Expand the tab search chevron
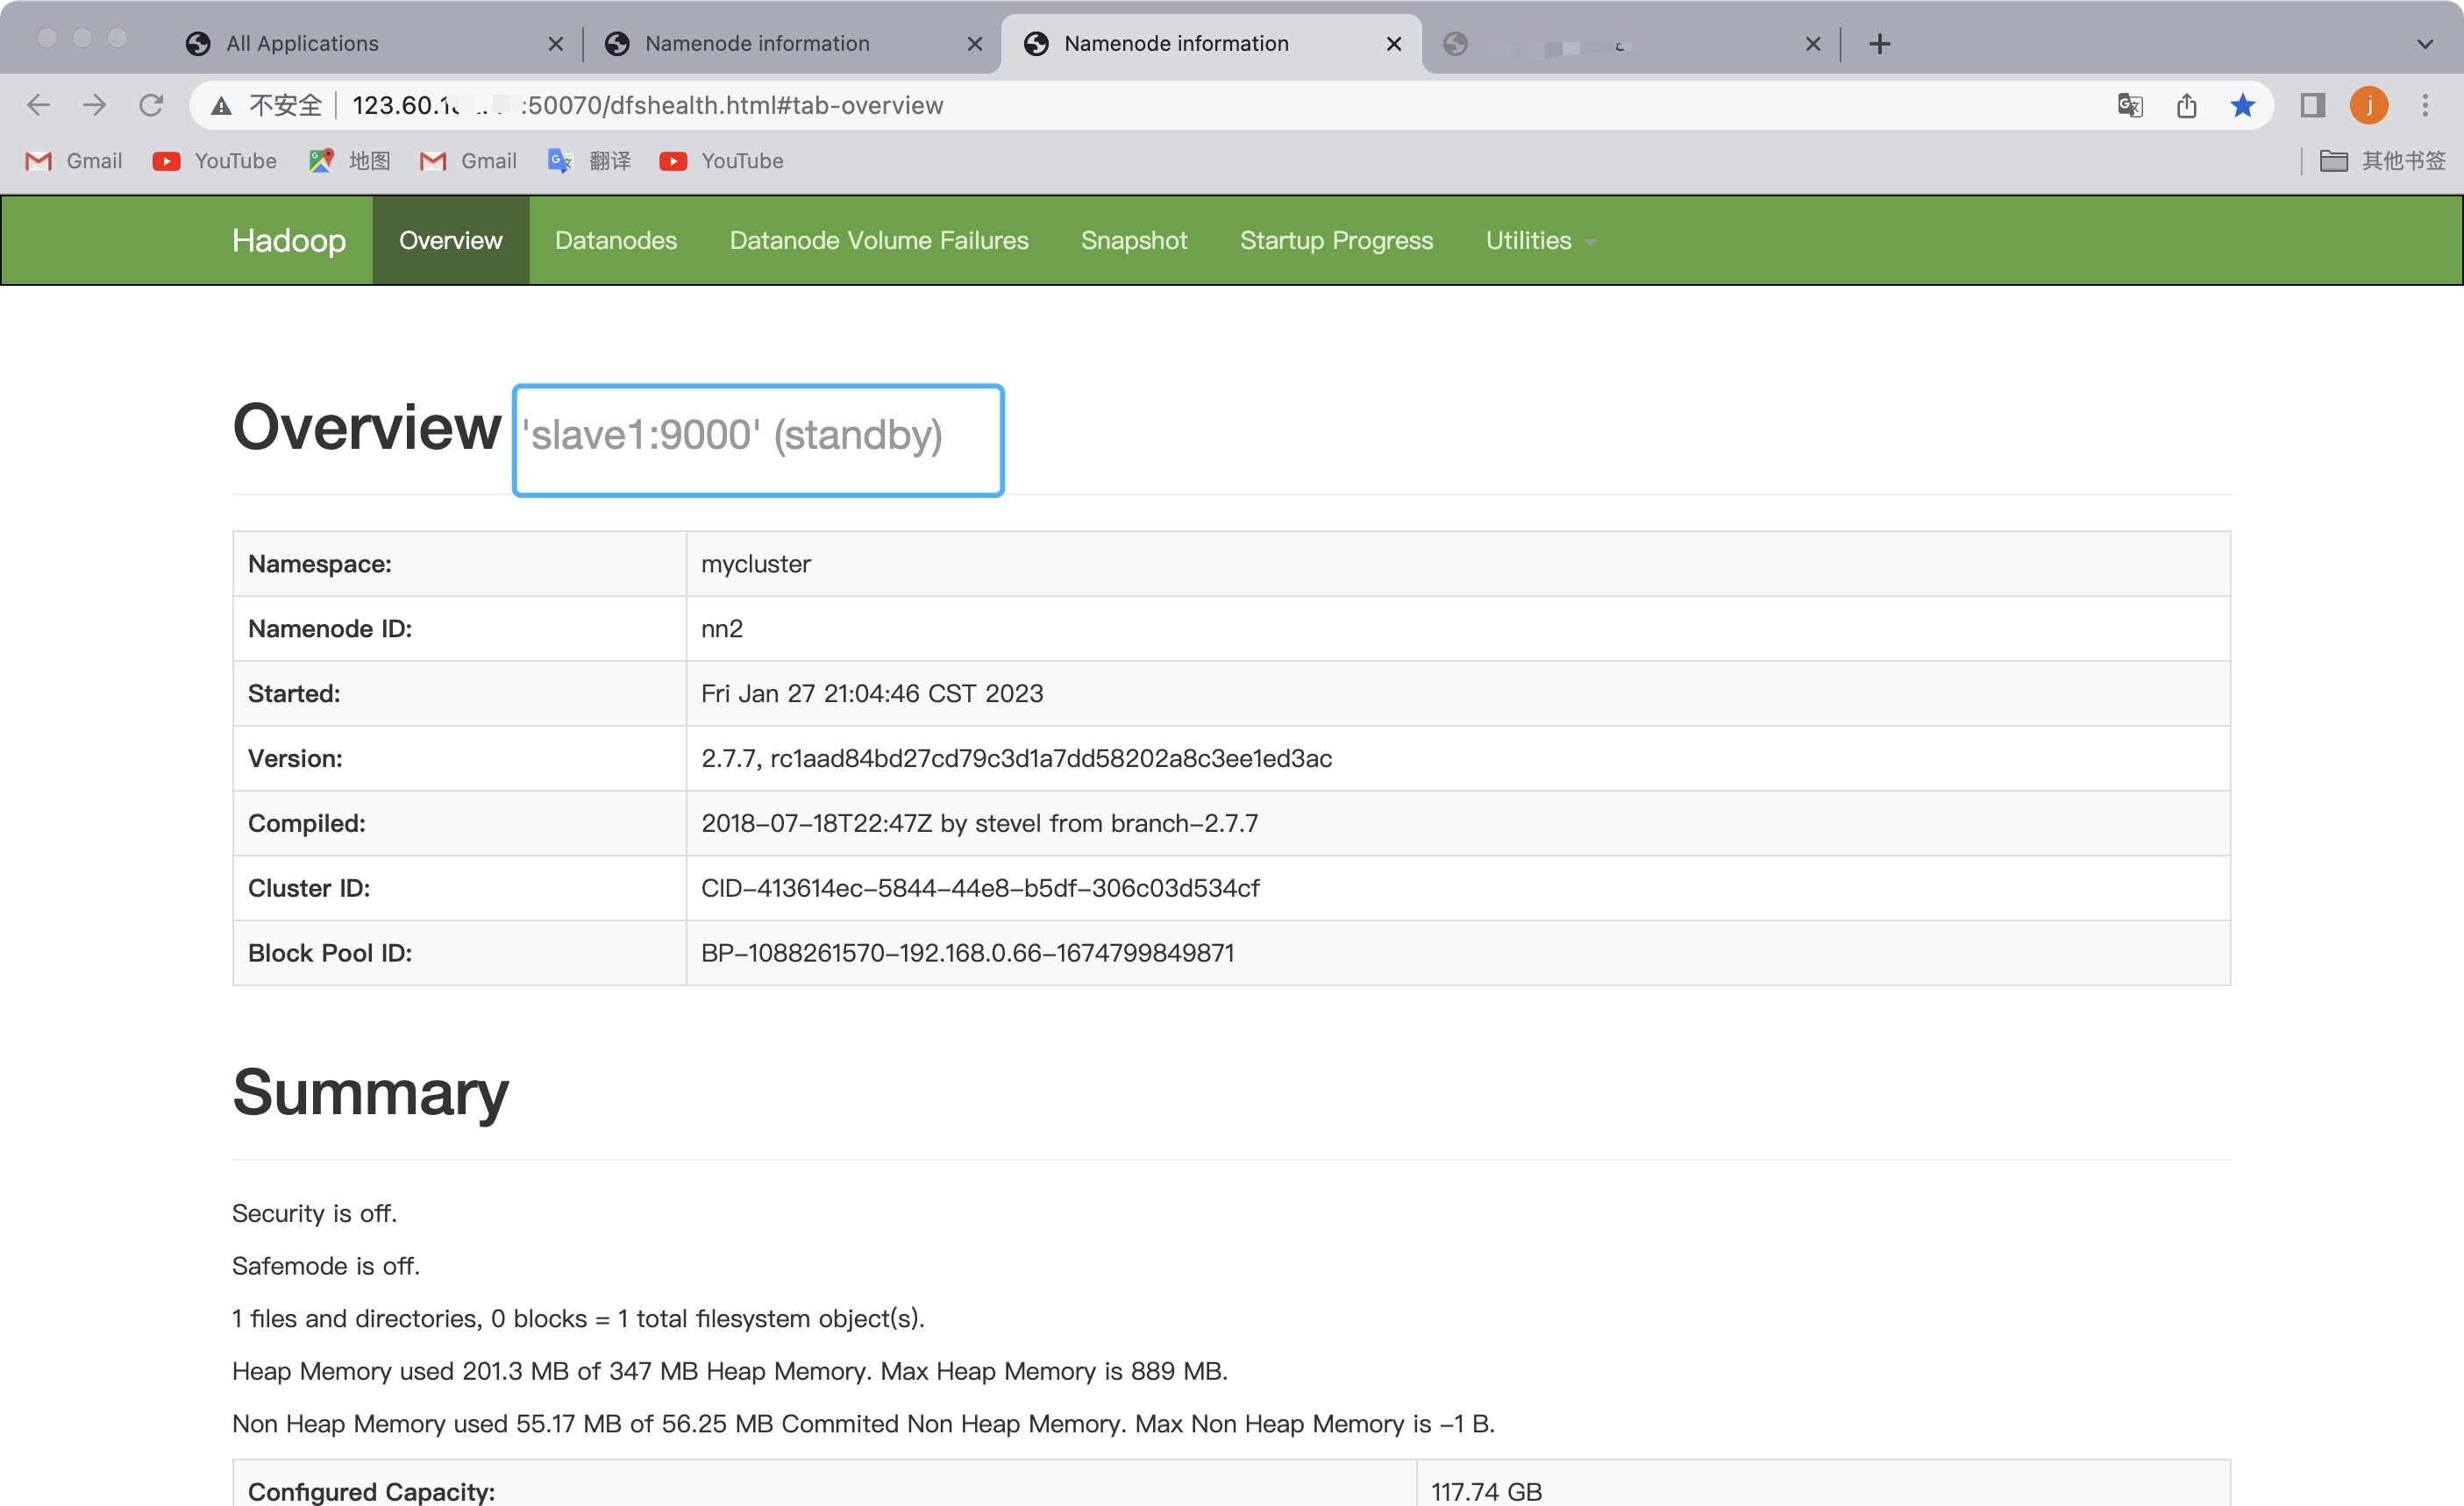2464x1506 pixels. coord(2425,44)
